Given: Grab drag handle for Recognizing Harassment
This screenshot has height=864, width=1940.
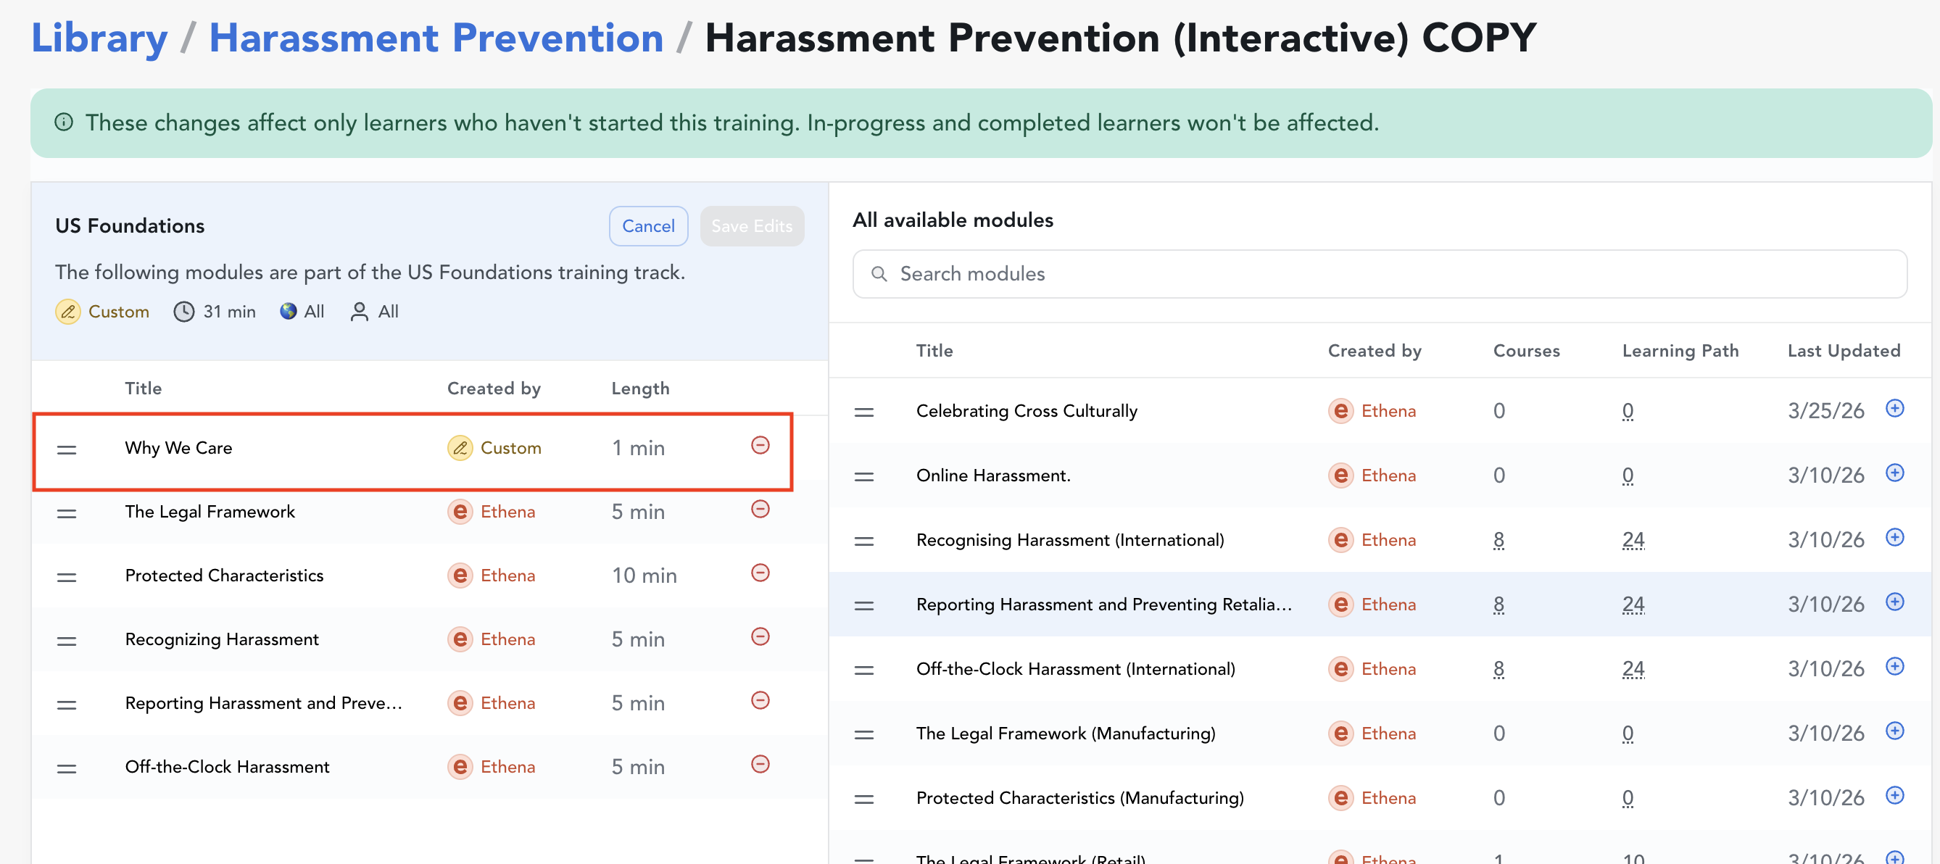Looking at the screenshot, I should 66,641.
